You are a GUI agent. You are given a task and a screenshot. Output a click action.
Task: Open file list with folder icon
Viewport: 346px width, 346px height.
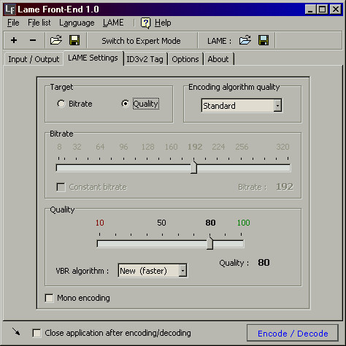click(x=56, y=40)
